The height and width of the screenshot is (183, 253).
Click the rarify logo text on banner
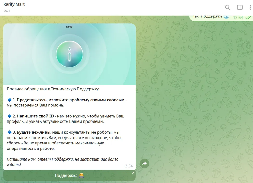(69, 27)
